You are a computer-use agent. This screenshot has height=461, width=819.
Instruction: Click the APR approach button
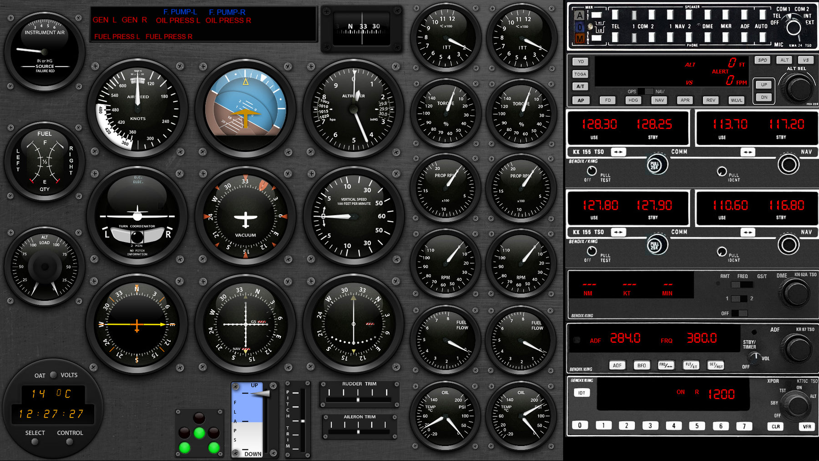[x=685, y=100]
